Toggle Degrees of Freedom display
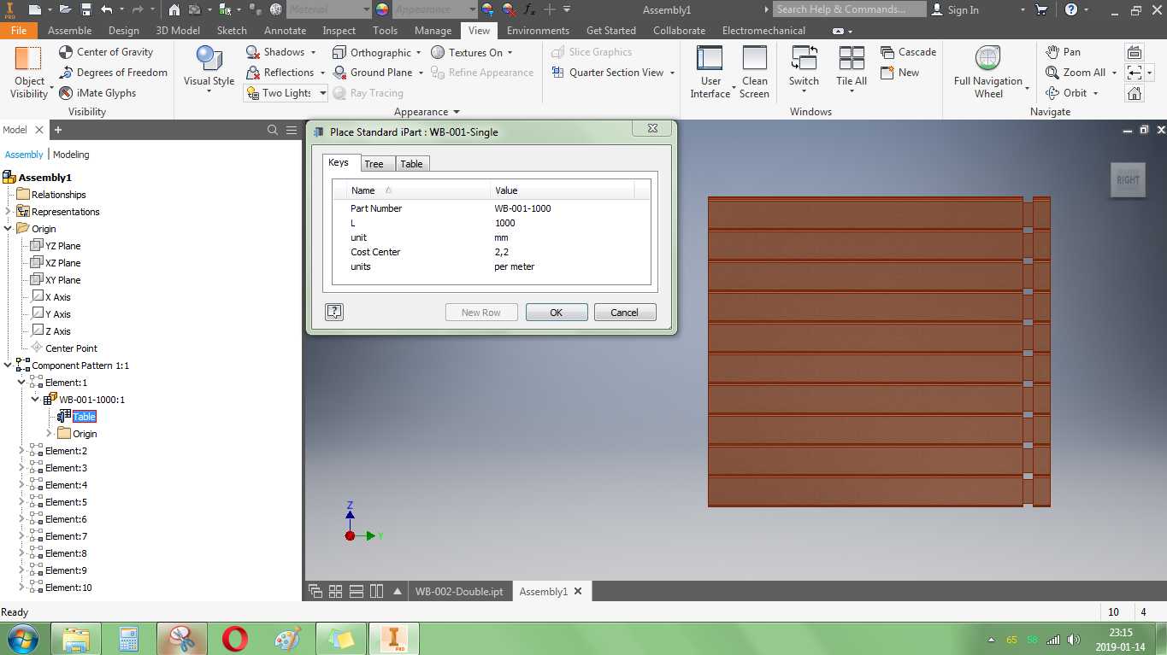 113,73
